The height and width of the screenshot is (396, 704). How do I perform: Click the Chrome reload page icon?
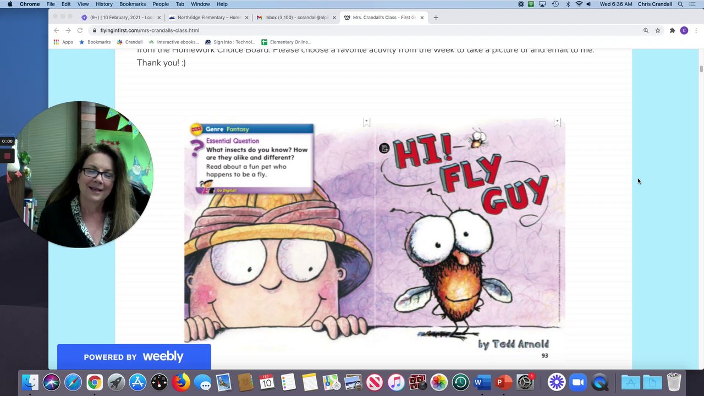point(80,30)
